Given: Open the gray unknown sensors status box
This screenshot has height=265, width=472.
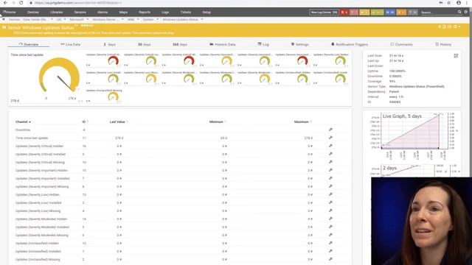Looking at the screenshot, I should [413, 13].
